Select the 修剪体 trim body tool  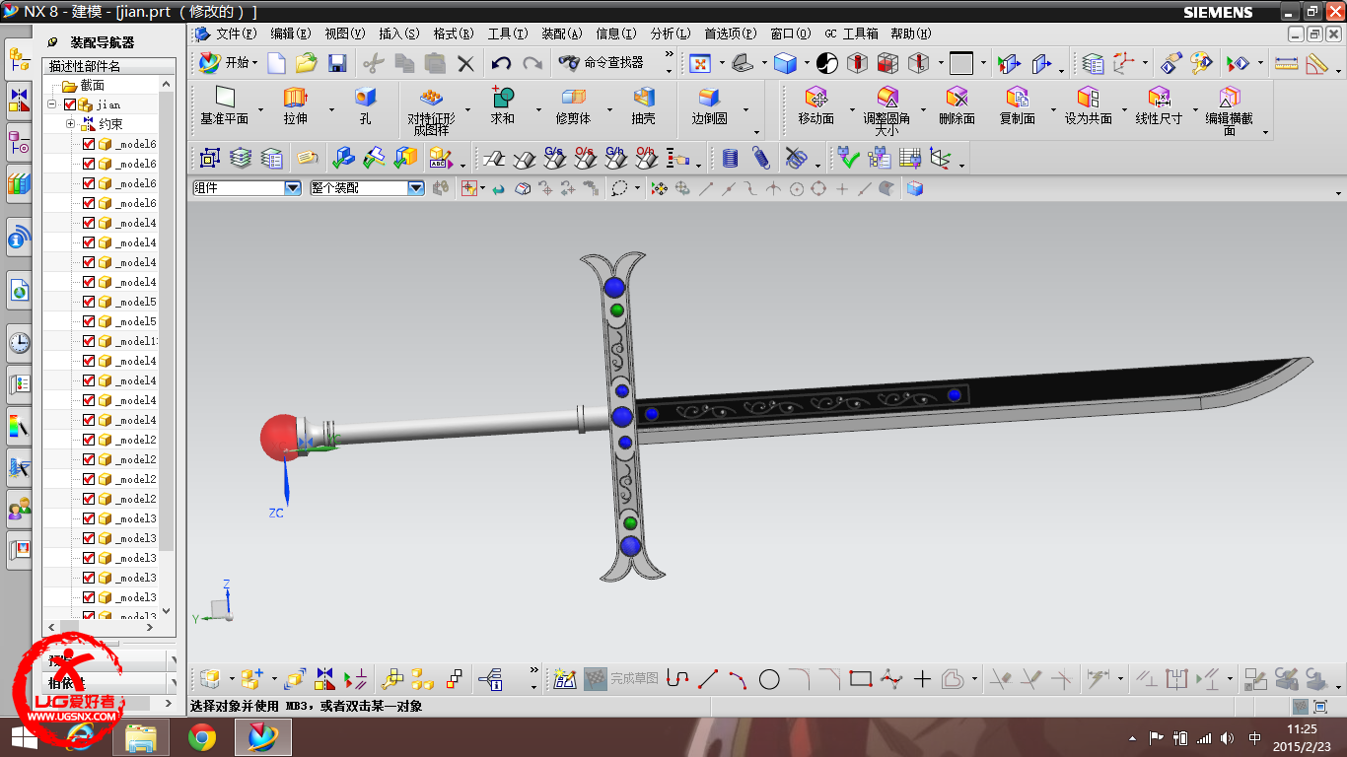point(573,106)
